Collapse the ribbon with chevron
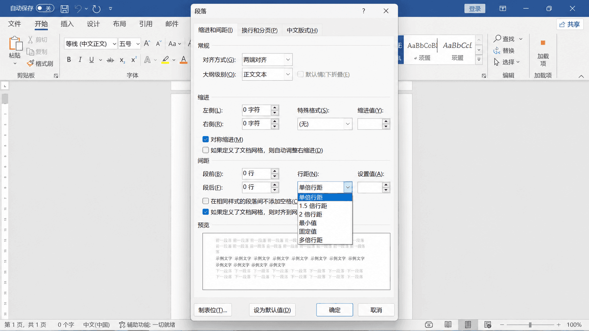Screen dimensions: 589x331 point(581,76)
